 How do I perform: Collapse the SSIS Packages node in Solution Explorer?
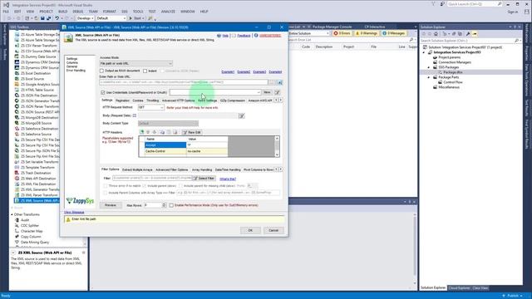pos(429,67)
